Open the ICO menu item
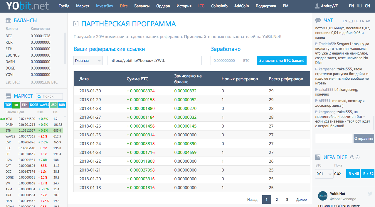Screen dimensions: 375x207 click(x=201, y=6)
